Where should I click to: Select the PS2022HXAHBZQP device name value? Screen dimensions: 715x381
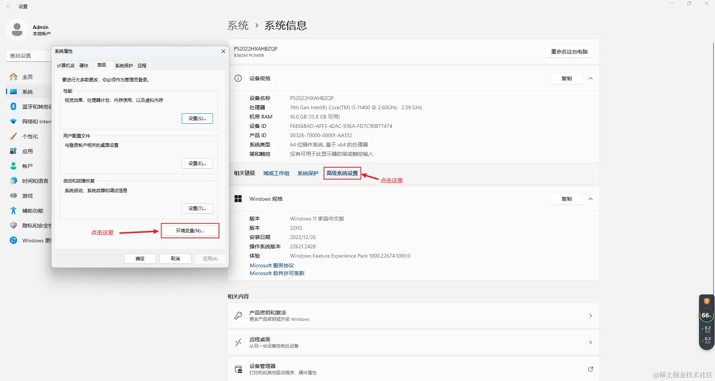click(x=312, y=98)
